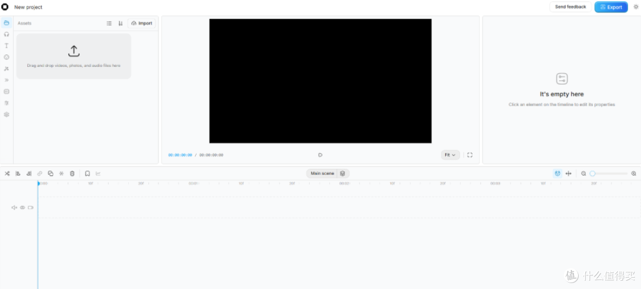
Task: Open the translate-character icon in sidebar
Action: (7, 102)
